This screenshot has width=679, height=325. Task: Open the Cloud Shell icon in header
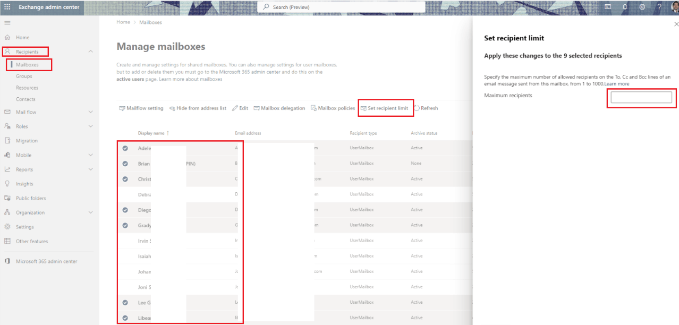point(608,7)
